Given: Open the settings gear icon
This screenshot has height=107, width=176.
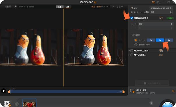Looking at the screenshot, I should (158, 2).
